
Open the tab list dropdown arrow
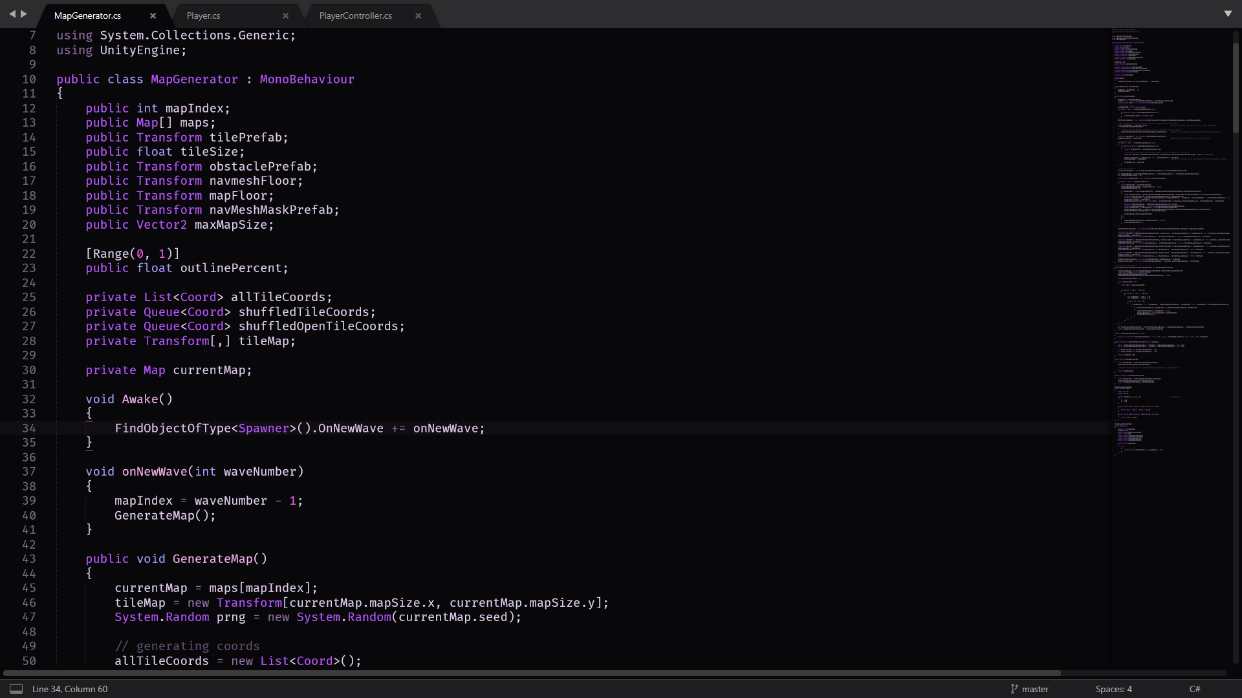[1228, 14]
